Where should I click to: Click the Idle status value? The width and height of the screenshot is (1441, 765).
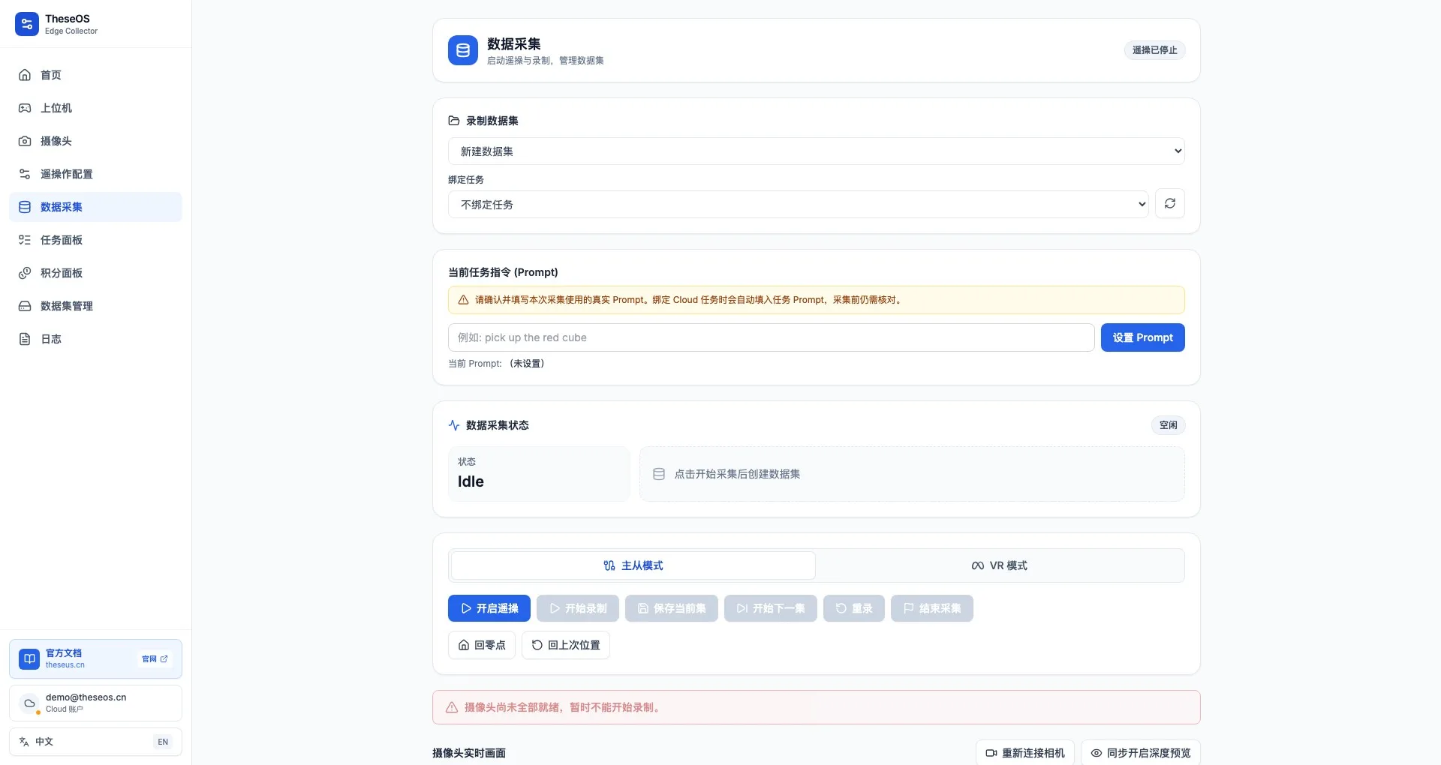pos(471,481)
